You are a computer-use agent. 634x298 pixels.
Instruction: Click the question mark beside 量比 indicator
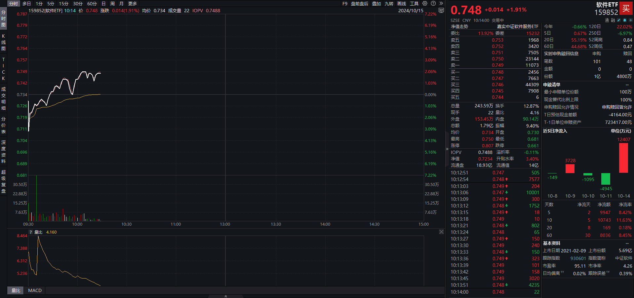tap(31, 232)
